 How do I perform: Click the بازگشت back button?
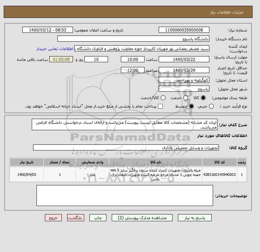[x=75, y=218]
